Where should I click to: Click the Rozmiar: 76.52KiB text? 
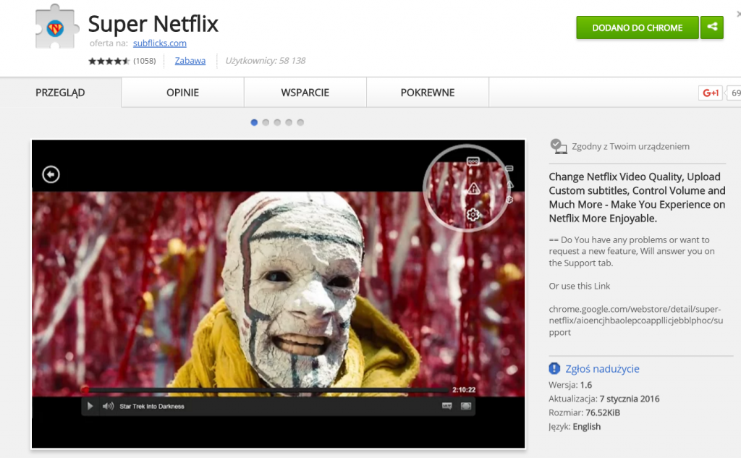(x=584, y=412)
